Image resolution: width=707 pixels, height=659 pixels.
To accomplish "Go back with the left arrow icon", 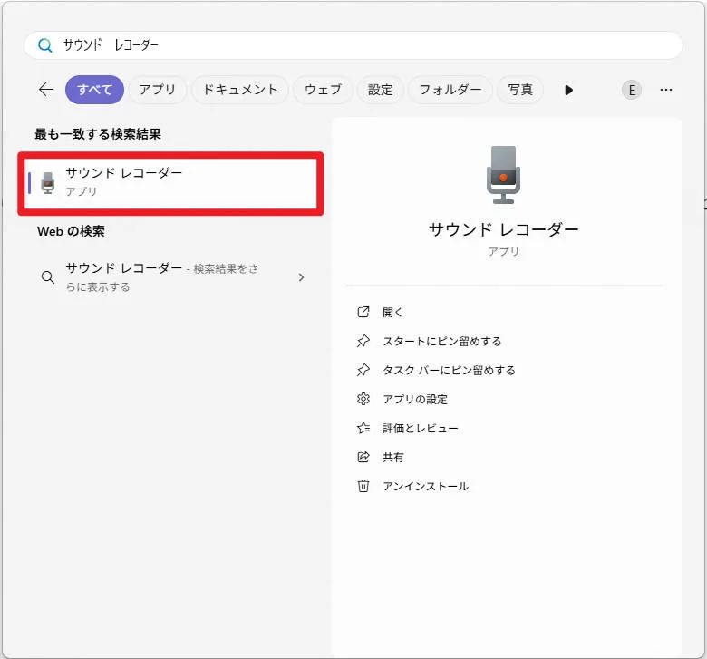I will coord(46,90).
